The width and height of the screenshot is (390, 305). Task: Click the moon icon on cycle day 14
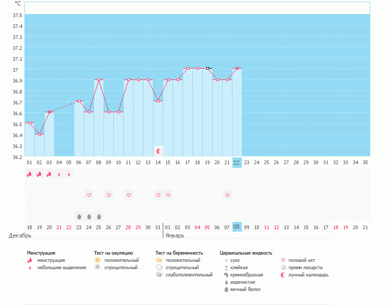click(158, 151)
